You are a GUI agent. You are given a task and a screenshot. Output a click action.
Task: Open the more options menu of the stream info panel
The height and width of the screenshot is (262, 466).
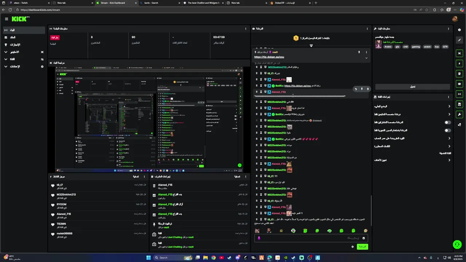(449, 28)
